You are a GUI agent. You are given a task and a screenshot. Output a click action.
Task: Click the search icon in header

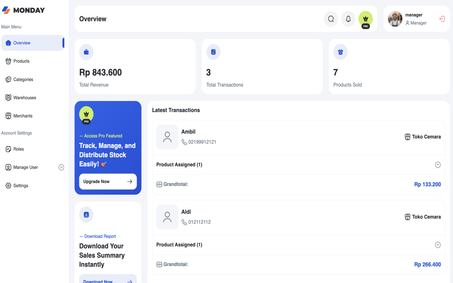point(331,19)
